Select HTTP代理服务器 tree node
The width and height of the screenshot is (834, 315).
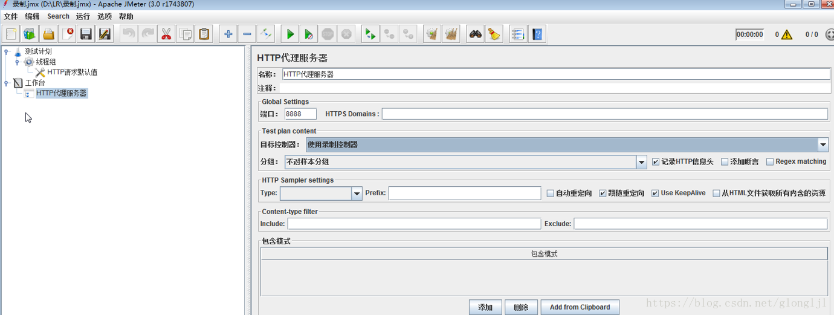(62, 93)
